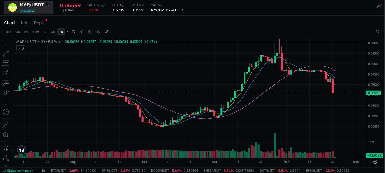Open price scale settings gear at bottom right
Screen dimensions: 385x173
click(375, 162)
